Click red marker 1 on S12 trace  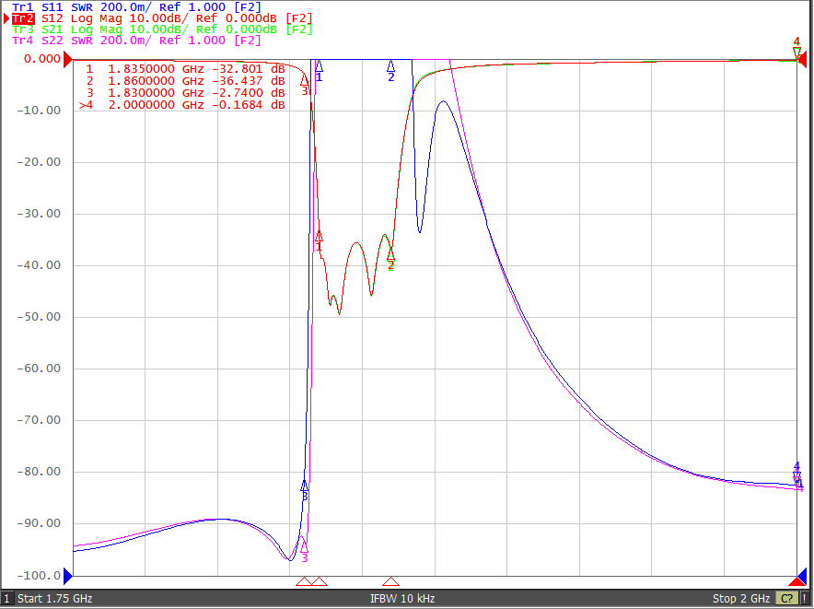coord(319,236)
